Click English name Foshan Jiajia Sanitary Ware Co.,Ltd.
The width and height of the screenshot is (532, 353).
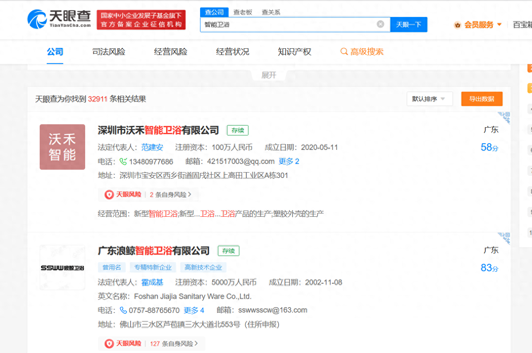(x=192, y=296)
